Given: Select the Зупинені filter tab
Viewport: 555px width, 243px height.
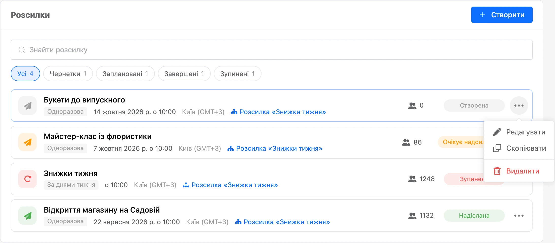Looking at the screenshot, I should point(237,74).
